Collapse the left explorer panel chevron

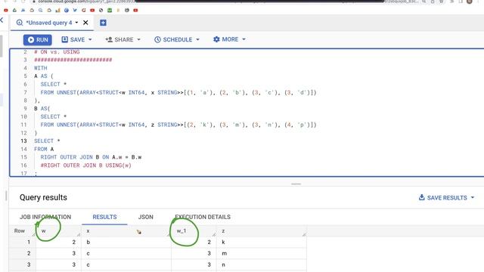click(x=2, y=20)
